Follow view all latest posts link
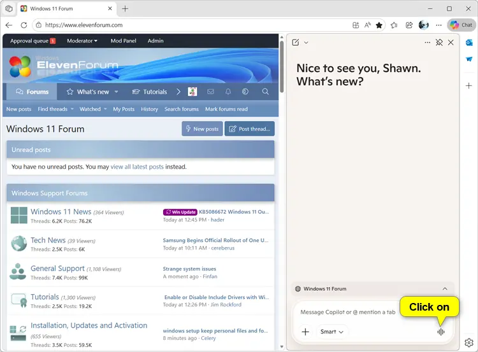Viewport: 478px width, 352px height. 137,167
